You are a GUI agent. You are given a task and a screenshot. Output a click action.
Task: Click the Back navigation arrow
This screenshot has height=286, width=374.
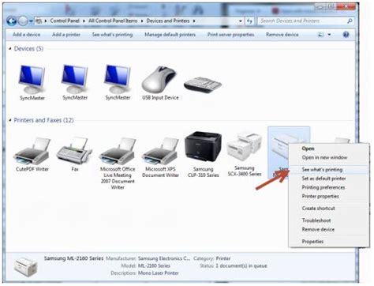click(12, 21)
